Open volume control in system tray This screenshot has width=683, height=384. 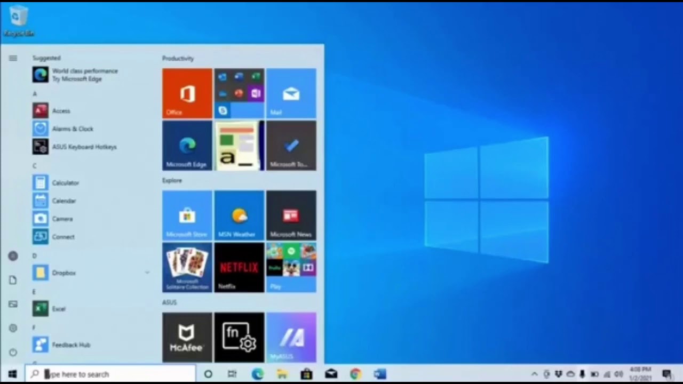(618, 374)
